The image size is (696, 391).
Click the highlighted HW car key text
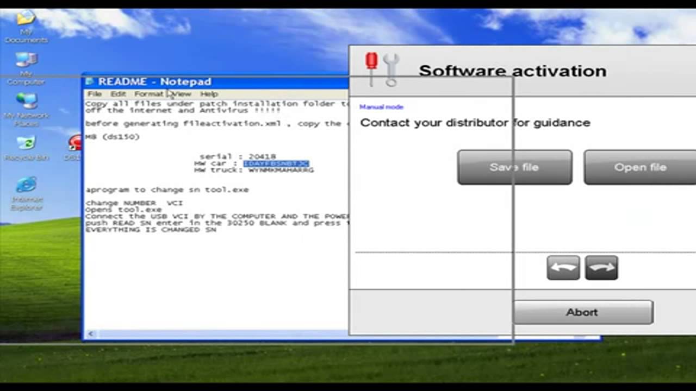276,163
